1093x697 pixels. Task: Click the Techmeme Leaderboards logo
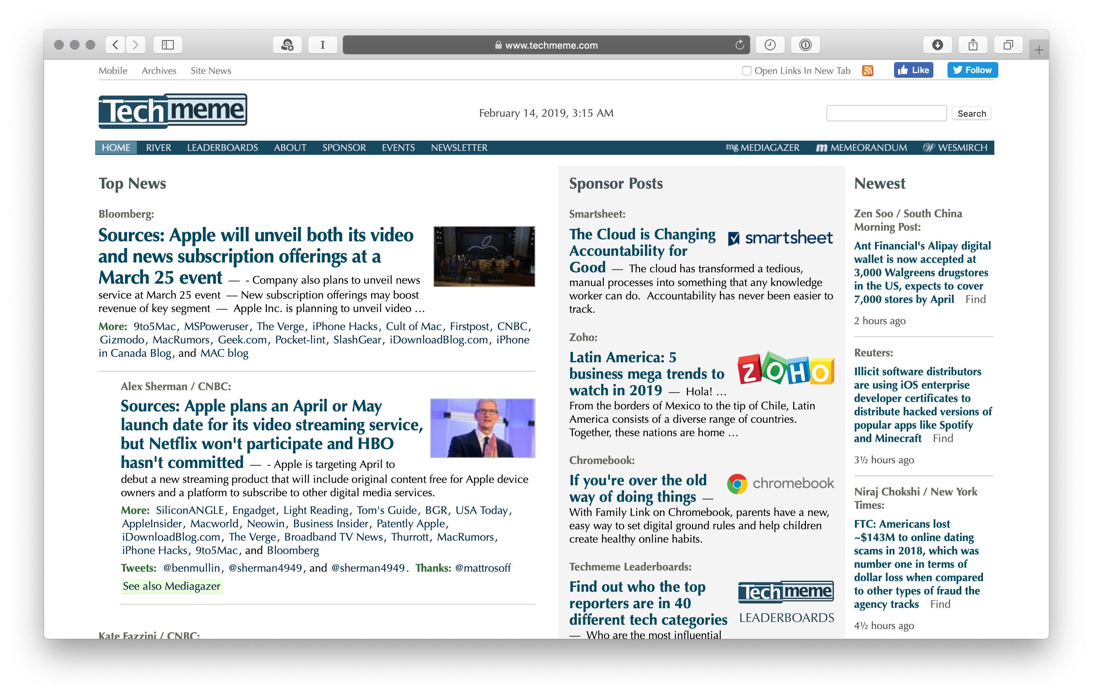(786, 602)
